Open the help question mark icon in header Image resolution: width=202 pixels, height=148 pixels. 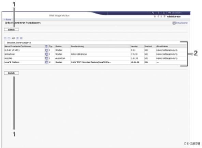click(158, 13)
